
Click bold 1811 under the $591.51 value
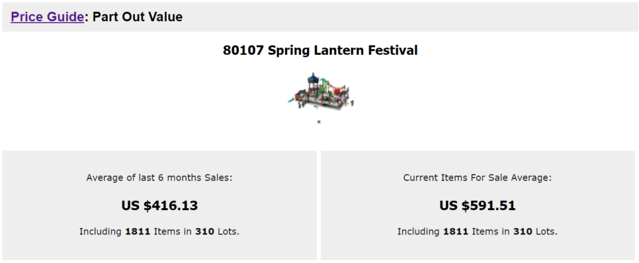[x=456, y=232]
